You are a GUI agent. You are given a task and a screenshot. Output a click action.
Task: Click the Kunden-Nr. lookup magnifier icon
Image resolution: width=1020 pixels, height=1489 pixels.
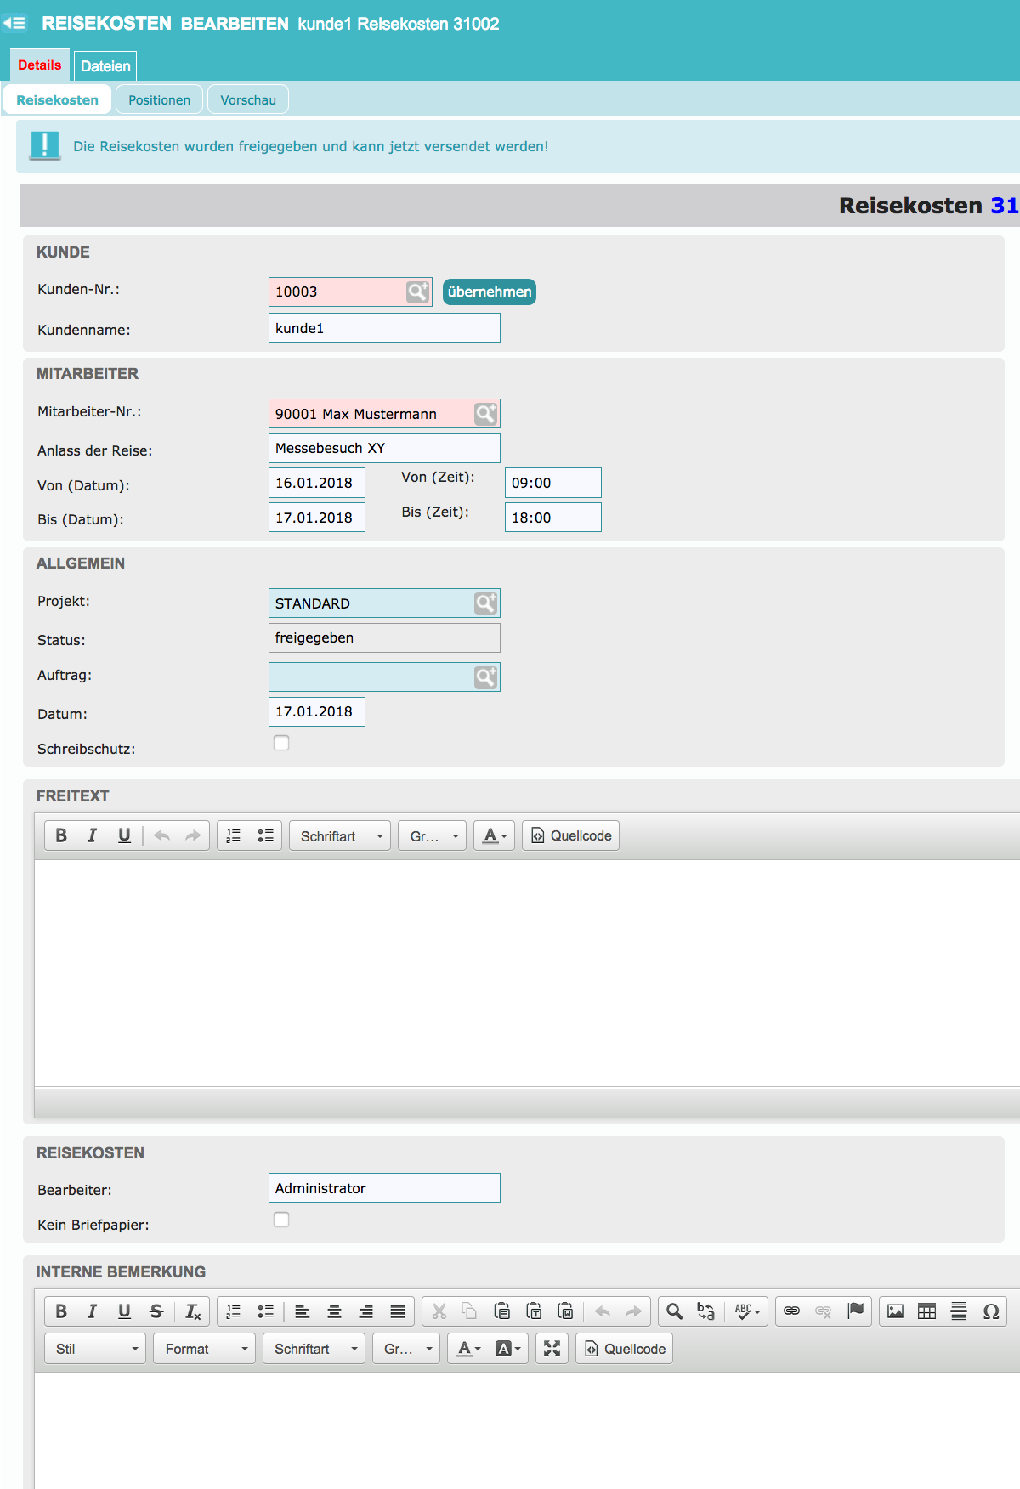click(417, 292)
